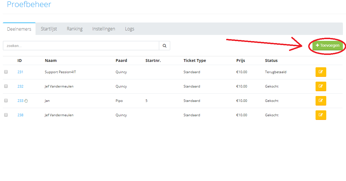
Task: Check the box for row 238
Action: 6,115
